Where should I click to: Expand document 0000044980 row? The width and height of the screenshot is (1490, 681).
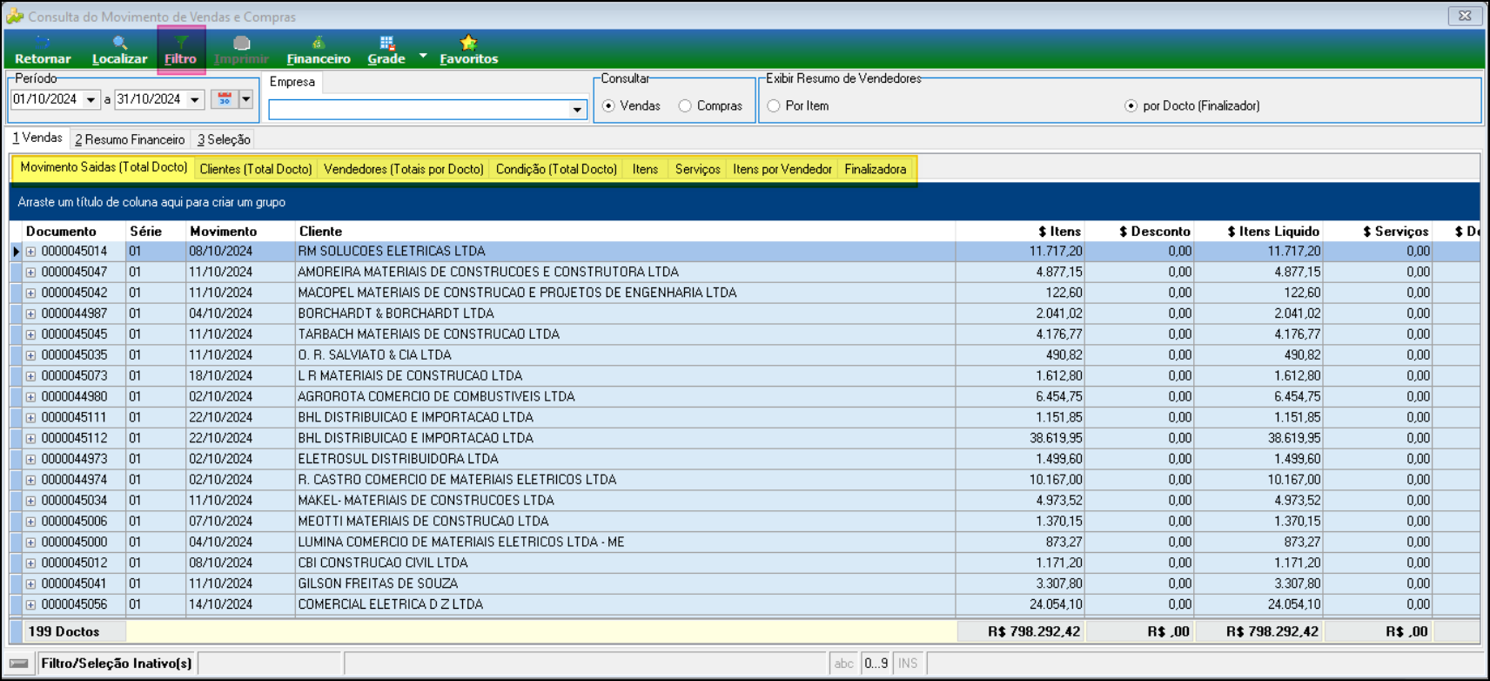point(30,397)
